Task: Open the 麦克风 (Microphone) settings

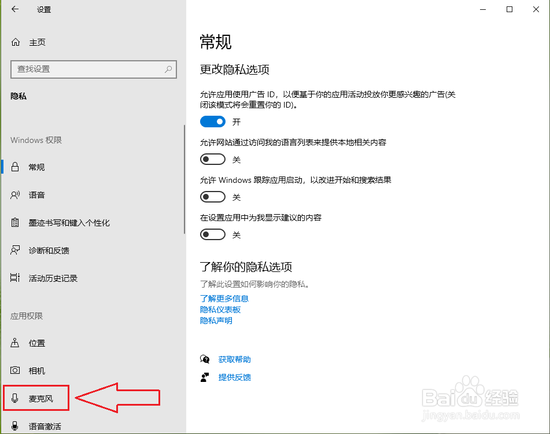Action: pos(36,398)
